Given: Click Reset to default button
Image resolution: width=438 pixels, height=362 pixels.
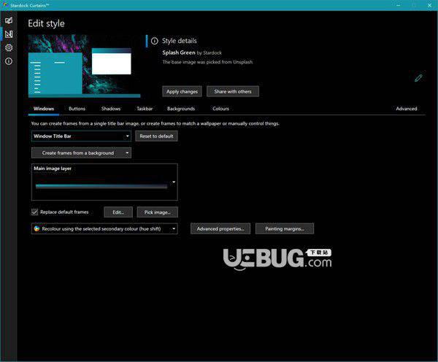Looking at the screenshot, I should point(156,136).
